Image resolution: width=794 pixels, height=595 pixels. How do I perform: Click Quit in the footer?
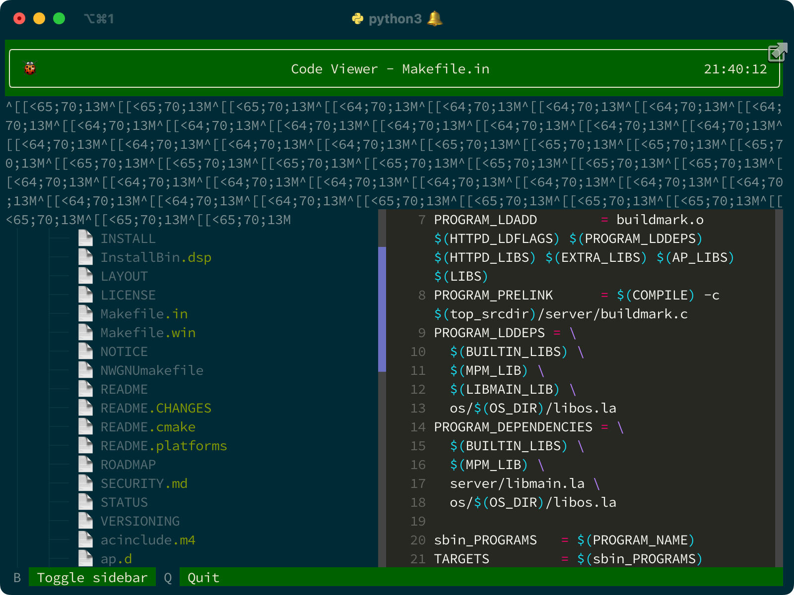[x=203, y=578]
